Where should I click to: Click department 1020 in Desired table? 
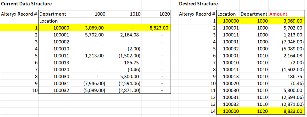(x=262, y=112)
